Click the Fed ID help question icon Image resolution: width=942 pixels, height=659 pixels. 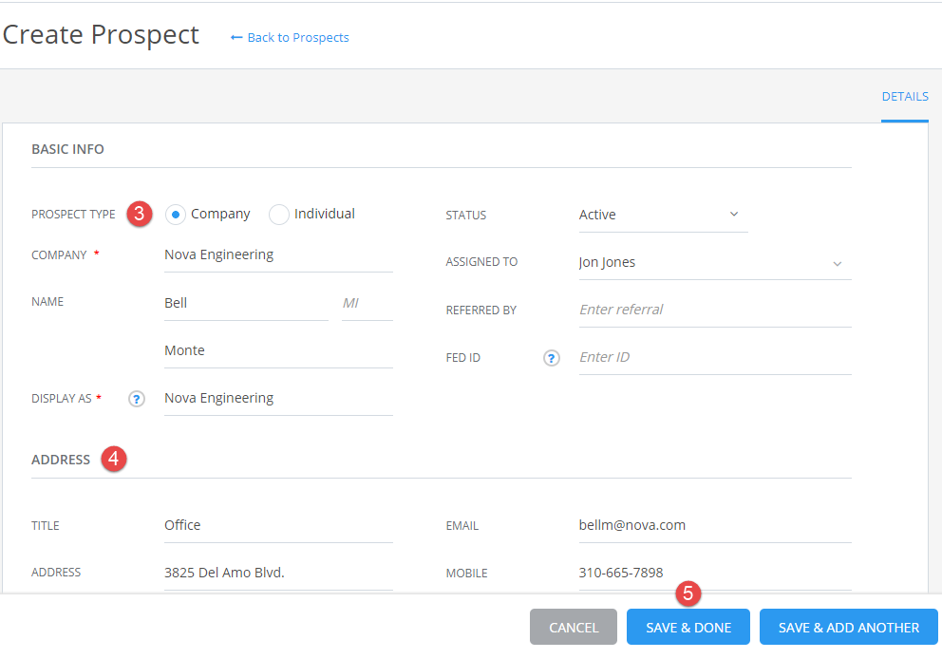[x=552, y=358]
